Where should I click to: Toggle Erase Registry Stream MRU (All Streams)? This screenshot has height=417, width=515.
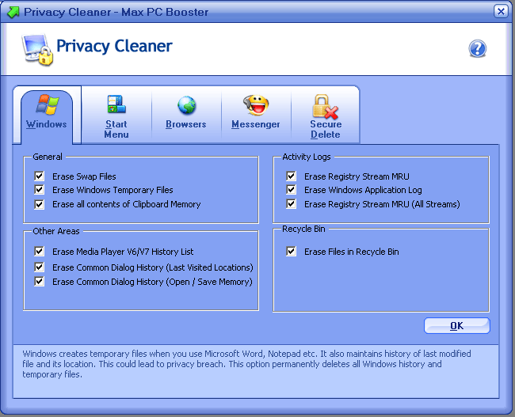tap(291, 204)
